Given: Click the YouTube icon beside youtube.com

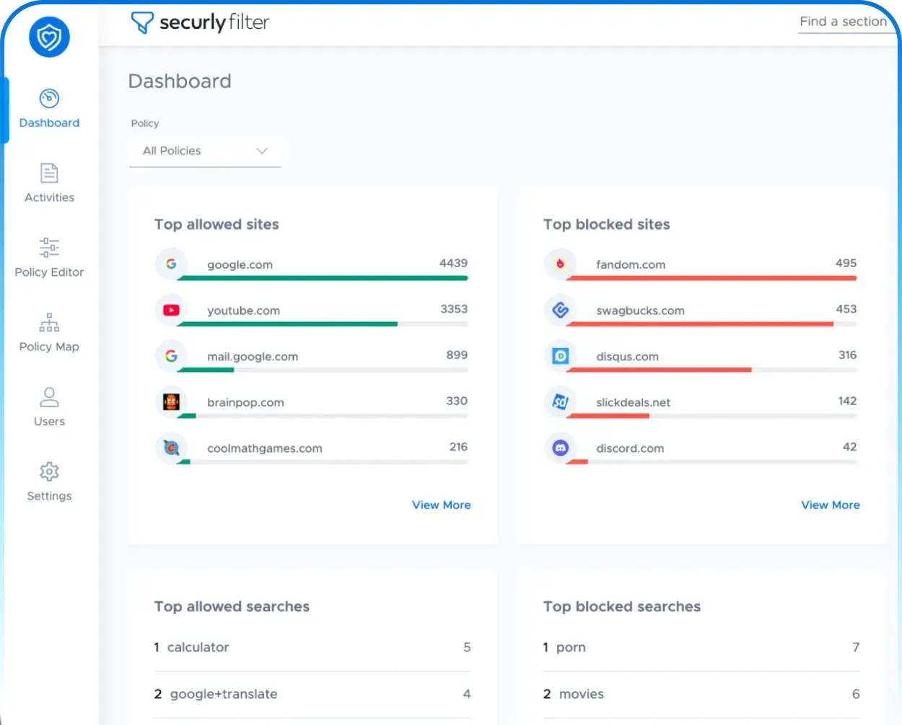Looking at the screenshot, I should click(171, 311).
